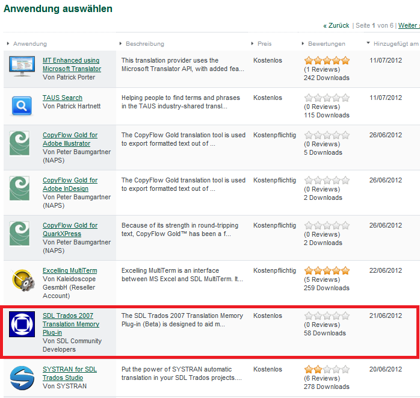420x398 pixels.
Task: Click 'Von SYSTRAN' author text
Action: point(64,386)
